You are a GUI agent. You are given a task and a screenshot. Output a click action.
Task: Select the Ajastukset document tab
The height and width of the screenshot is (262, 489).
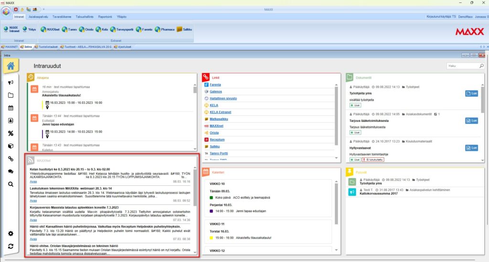123,47
